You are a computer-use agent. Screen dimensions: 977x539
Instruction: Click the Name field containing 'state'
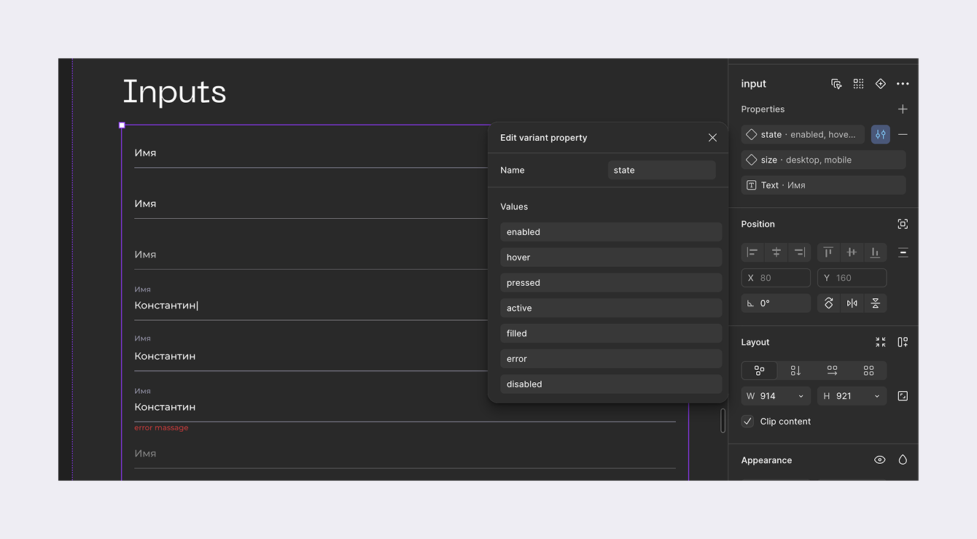[x=661, y=171]
